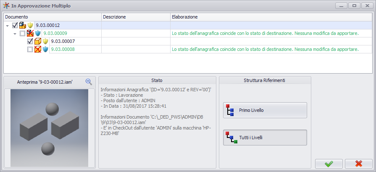Screen dimensions: 376x172
Task: Click the elaboration message of row 9.03.00008
Action: [x=265, y=49]
